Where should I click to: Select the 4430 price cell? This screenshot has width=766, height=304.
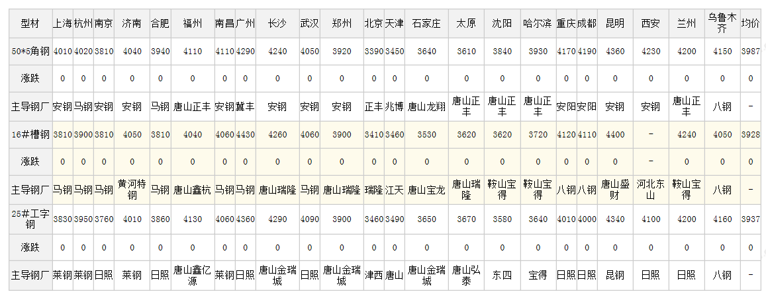(x=245, y=135)
